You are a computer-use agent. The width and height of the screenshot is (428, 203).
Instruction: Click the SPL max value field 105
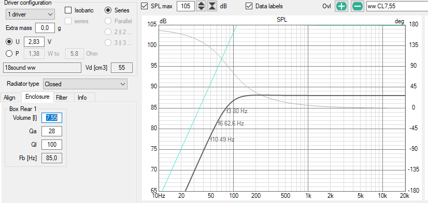(x=186, y=6)
